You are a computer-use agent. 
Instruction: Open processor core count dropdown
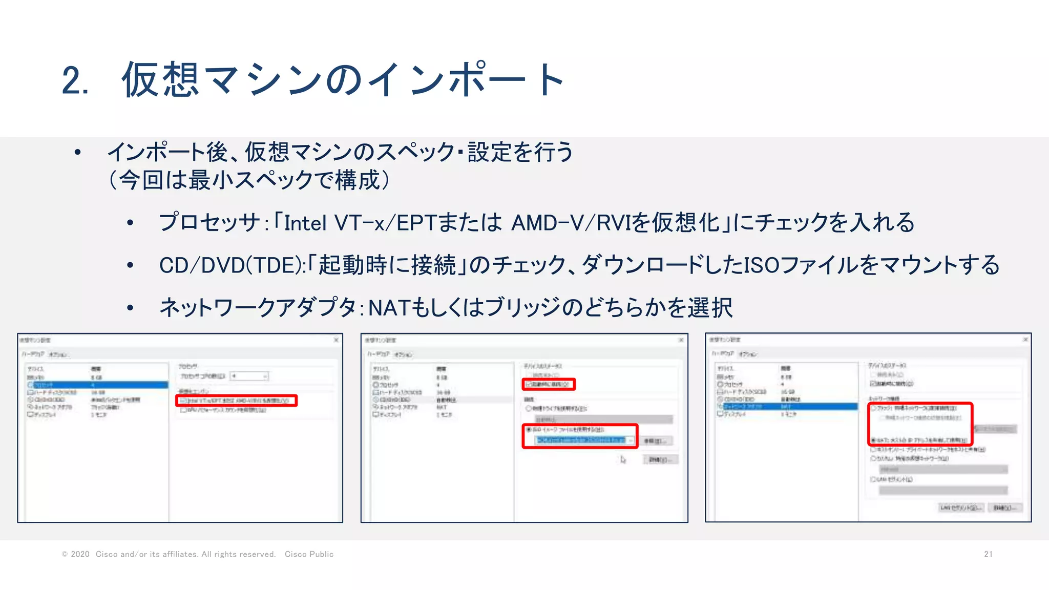click(249, 376)
